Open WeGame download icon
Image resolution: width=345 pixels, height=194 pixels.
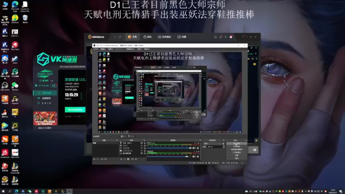pyautogui.click(x=226, y=37)
